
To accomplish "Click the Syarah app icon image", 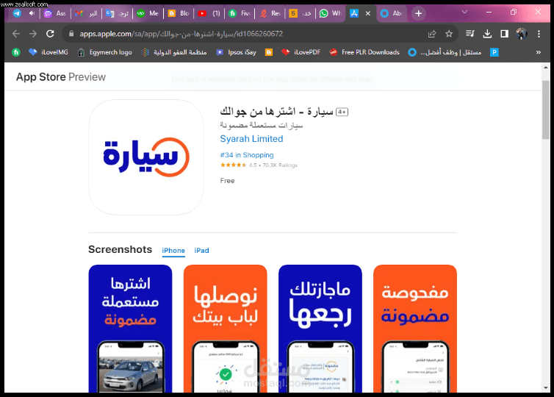I will (146, 157).
